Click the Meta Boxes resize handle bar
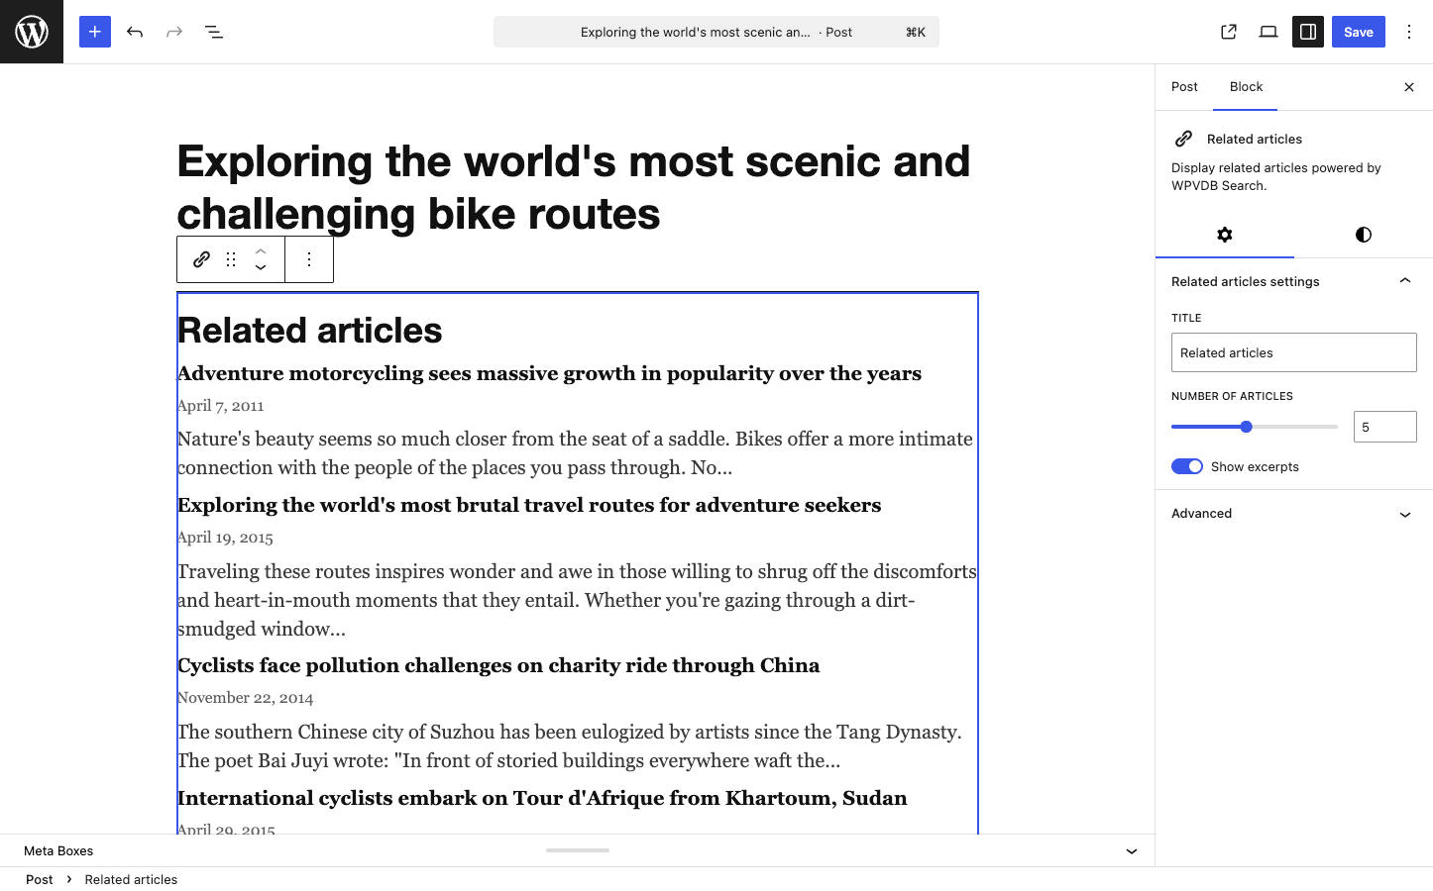 [578, 850]
